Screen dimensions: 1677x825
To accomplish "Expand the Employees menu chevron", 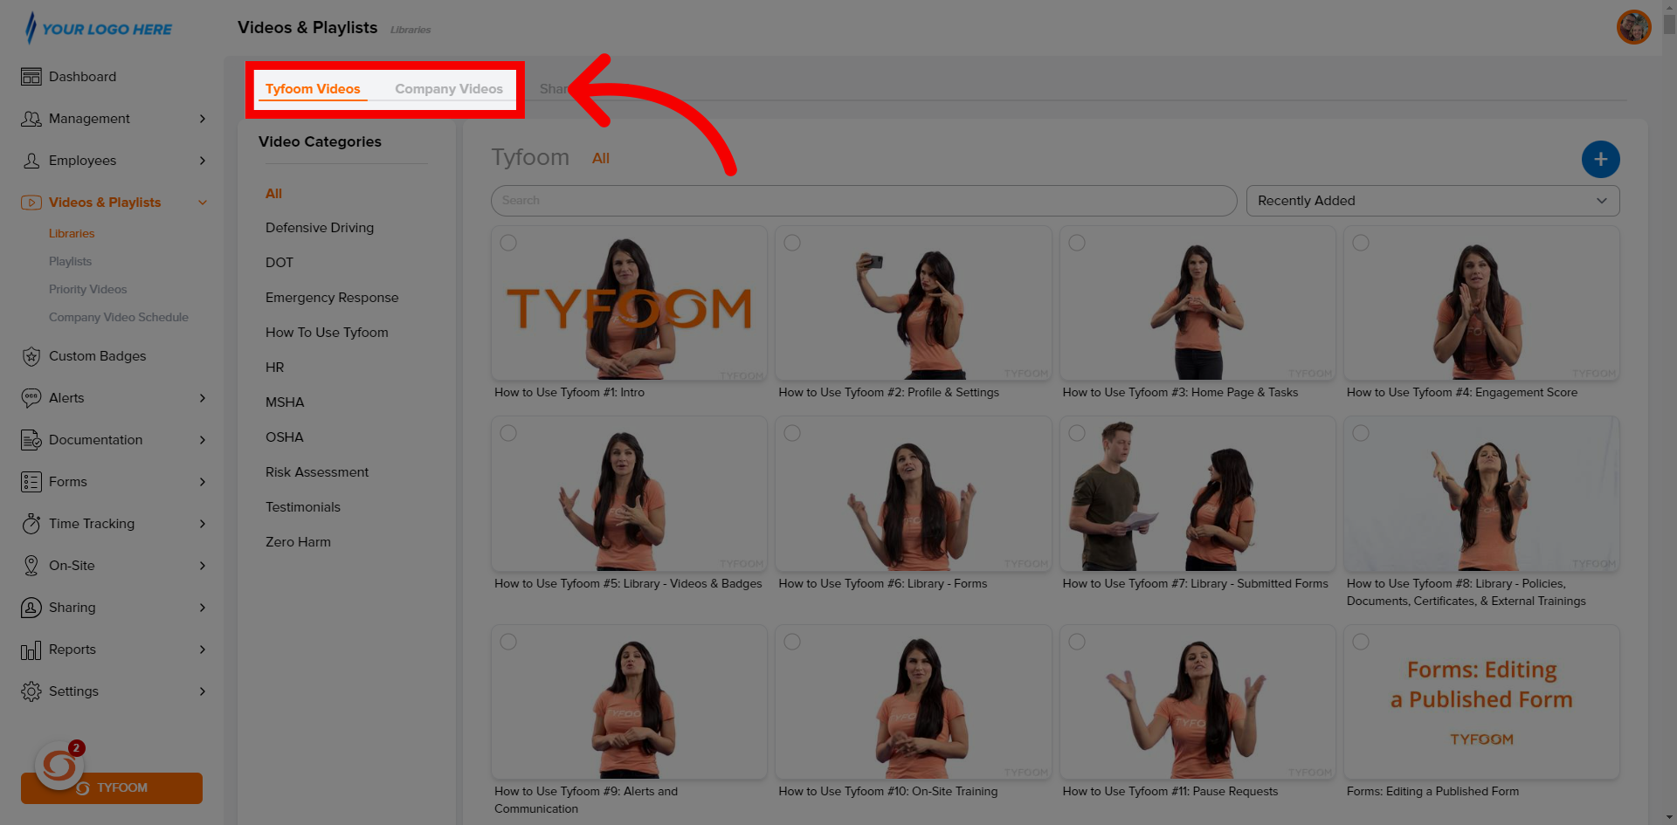I will (x=203, y=161).
